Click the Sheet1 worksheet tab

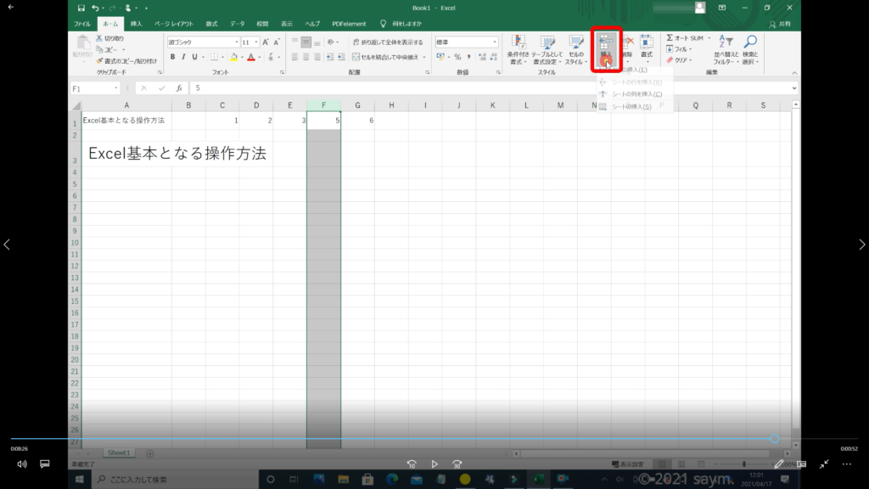pyautogui.click(x=119, y=453)
